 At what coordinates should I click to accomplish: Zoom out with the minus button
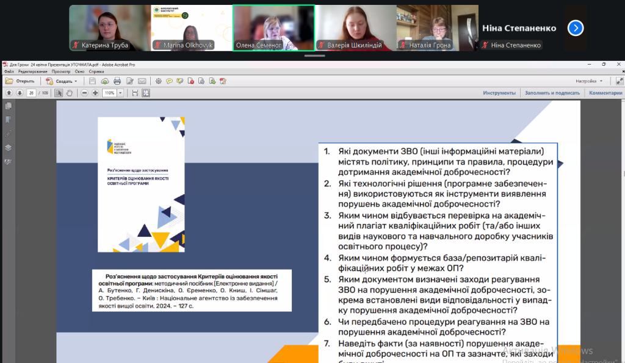[85, 93]
